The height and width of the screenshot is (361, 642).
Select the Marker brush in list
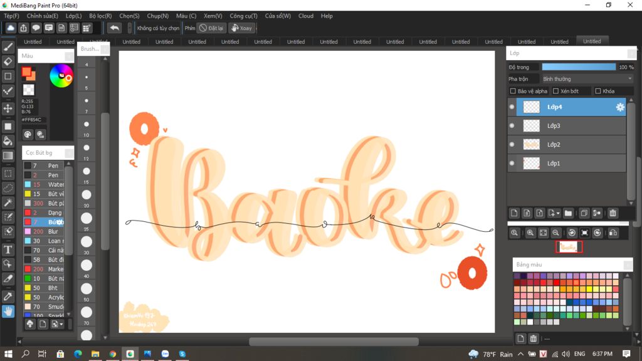pyautogui.click(x=44, y=269)
